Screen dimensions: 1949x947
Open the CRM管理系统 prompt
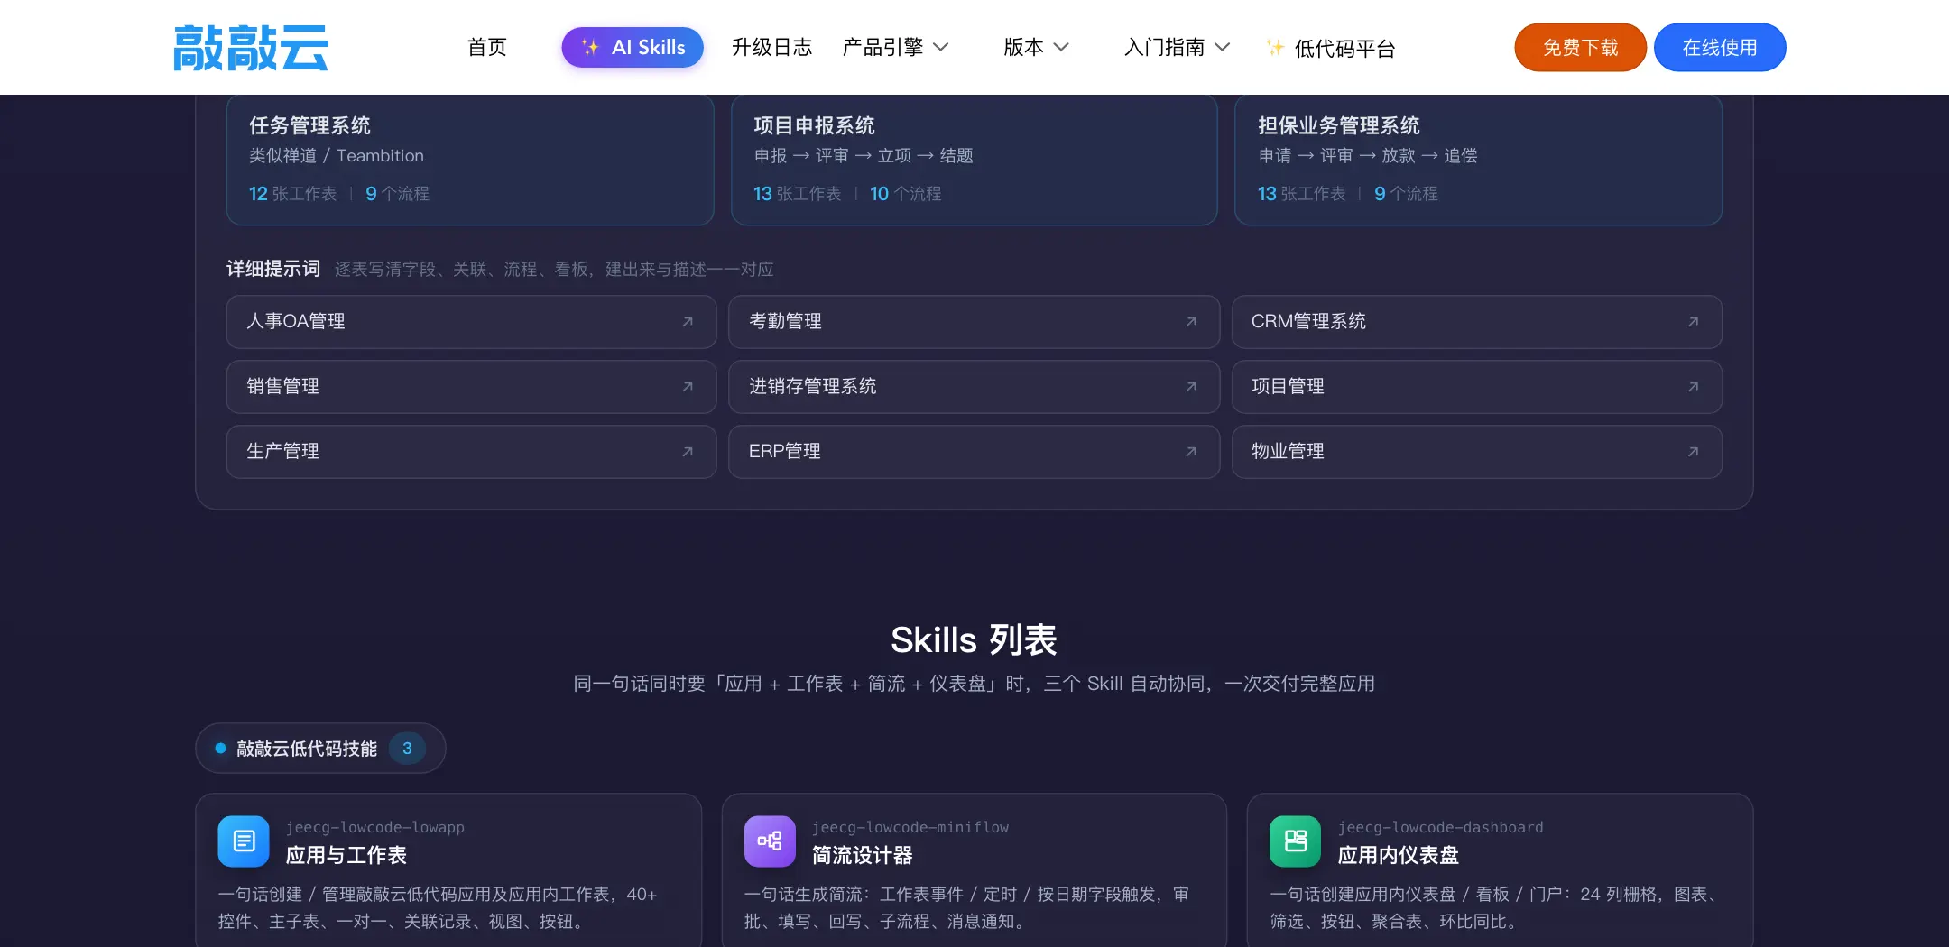tap(1477, 322)
